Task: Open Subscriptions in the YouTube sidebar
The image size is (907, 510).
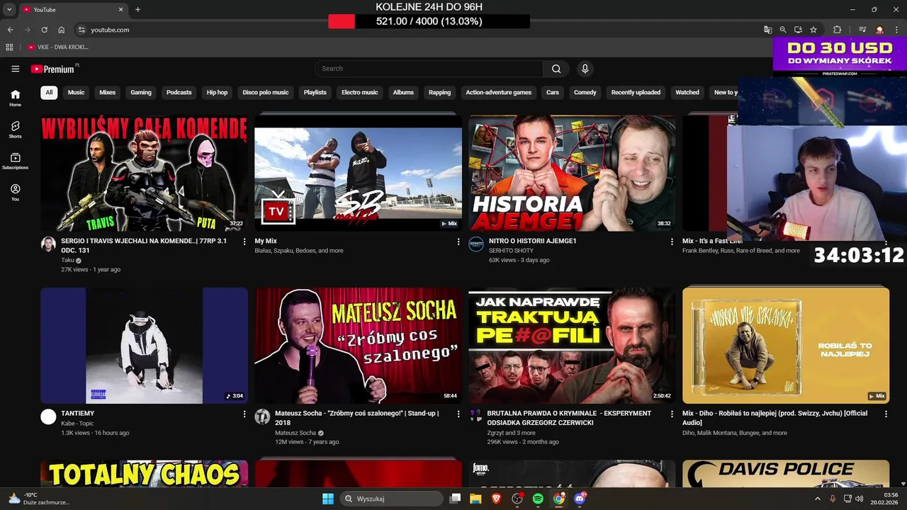Action: [15, 161]
